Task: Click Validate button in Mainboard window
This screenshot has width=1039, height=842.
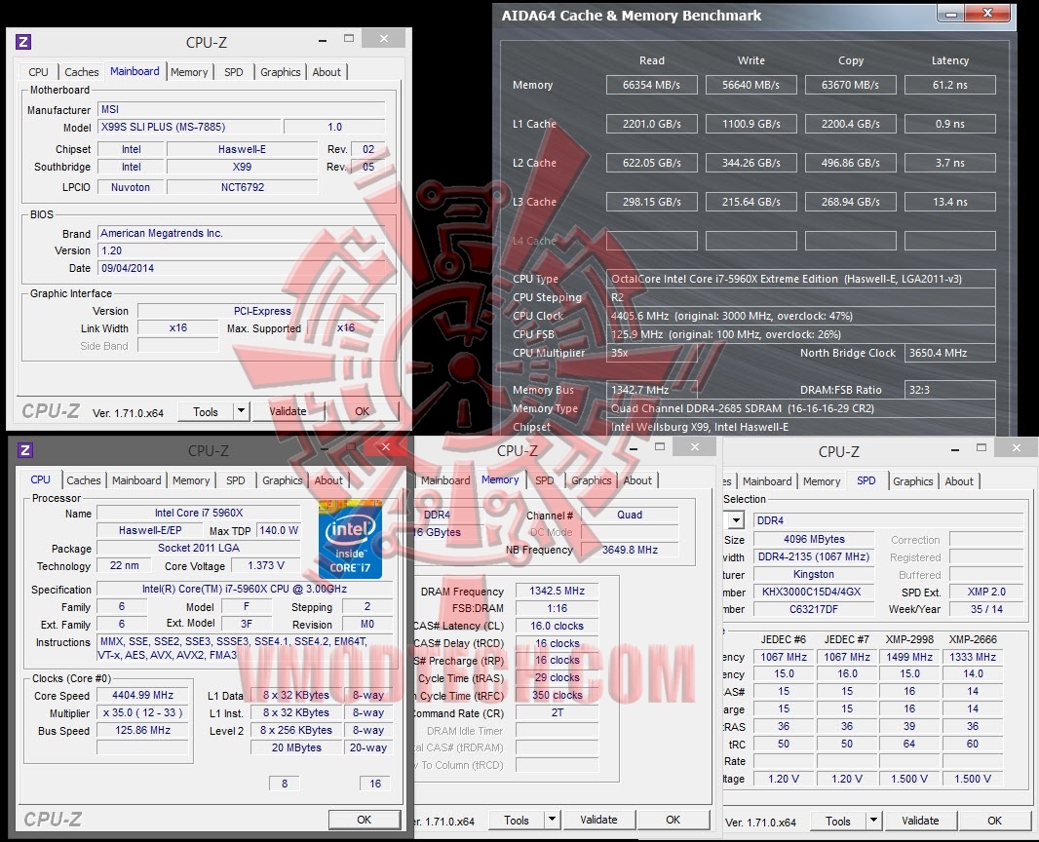Action: click(288, 411)
